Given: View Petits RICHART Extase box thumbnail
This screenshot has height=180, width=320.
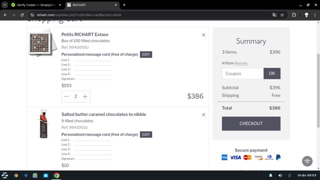Looking at the screenshot, I should coord(43,42).
